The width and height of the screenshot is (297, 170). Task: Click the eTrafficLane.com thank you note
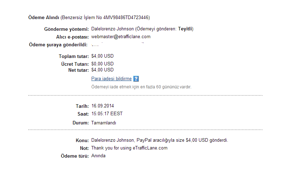[129, 148]
